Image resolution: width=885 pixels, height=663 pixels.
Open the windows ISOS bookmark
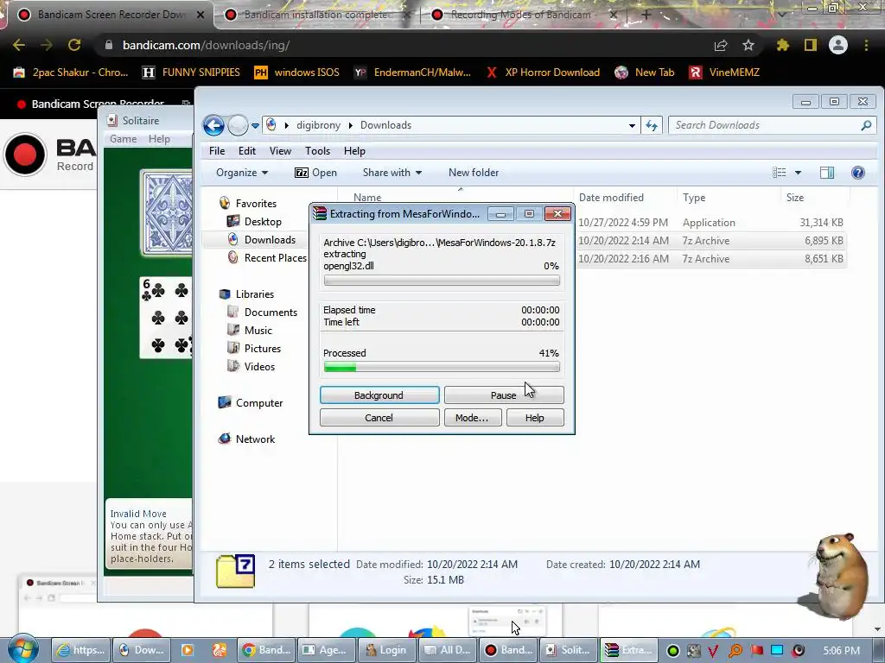297,73
